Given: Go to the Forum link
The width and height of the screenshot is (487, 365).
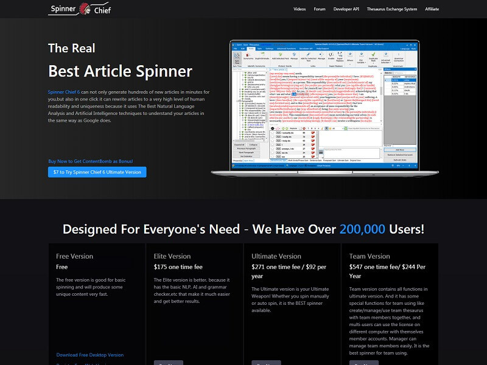Looking at the screenshot, I should point(319,9).
